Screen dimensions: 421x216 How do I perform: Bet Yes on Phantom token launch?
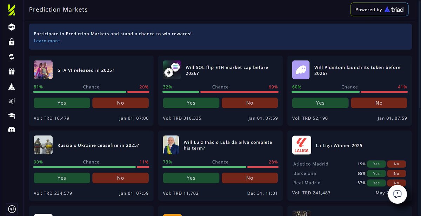pyautogui.click(x=320, y=103)
